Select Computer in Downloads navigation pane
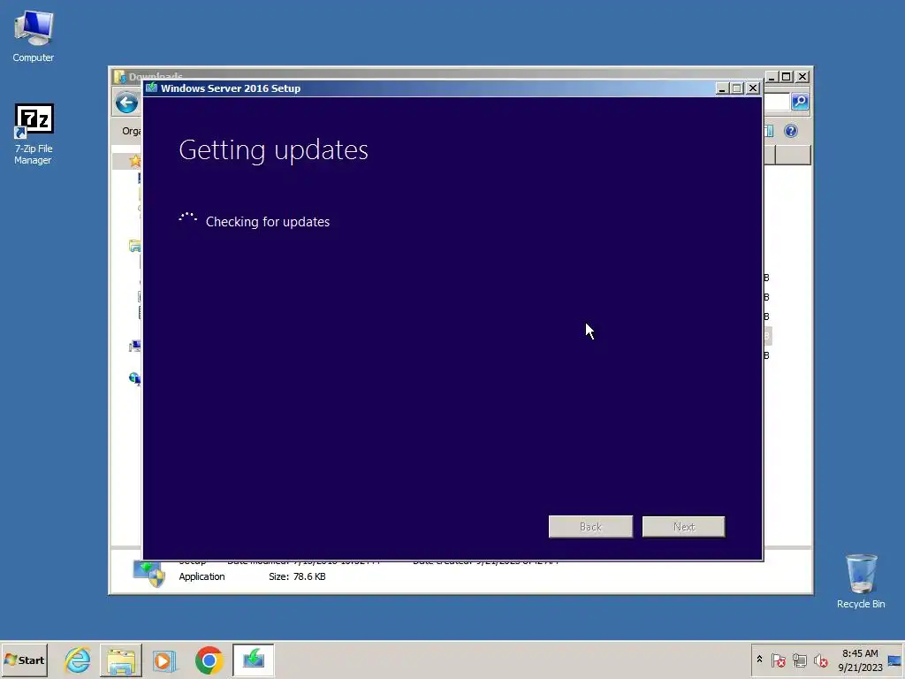Image resolution: width=905 pixels, height=679 pixels. [135, 347]
